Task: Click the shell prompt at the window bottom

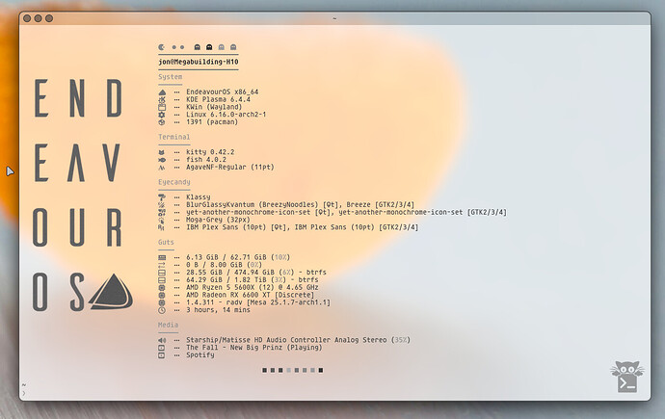Action: point(24,393)
